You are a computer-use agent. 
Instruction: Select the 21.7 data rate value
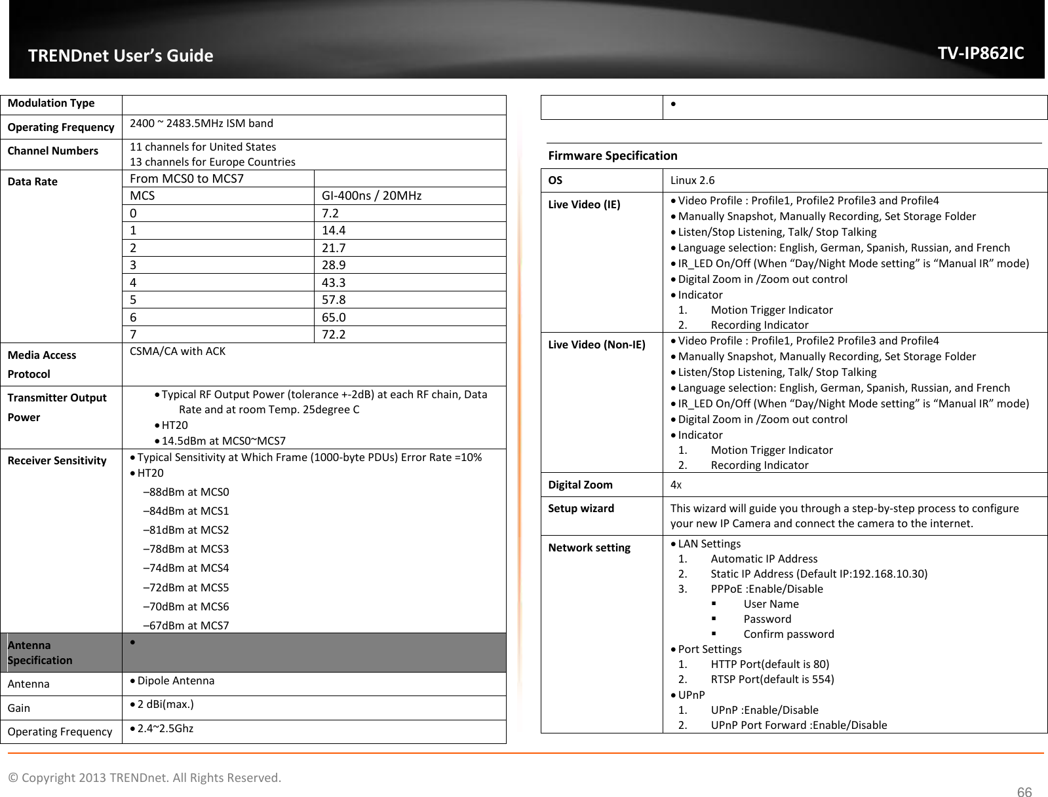tap(334, 248)
